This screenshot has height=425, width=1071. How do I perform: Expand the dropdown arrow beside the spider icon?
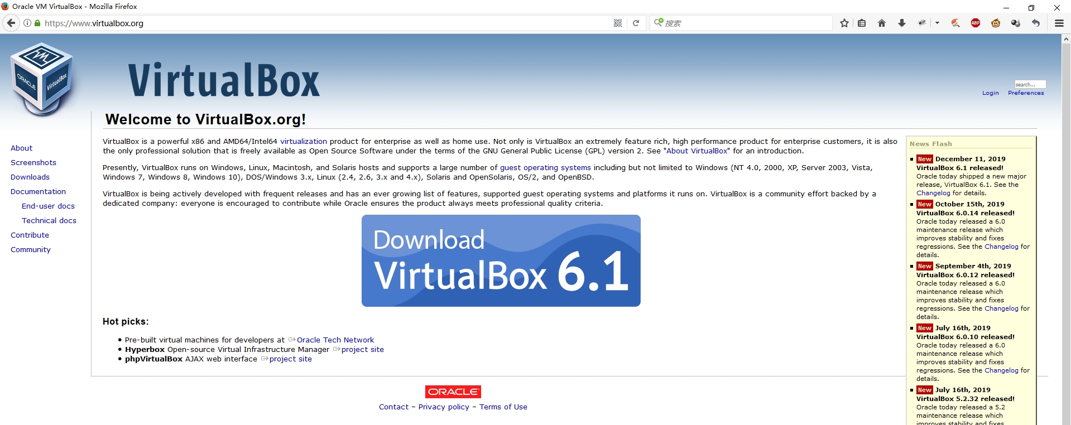[x=938, y=23]
